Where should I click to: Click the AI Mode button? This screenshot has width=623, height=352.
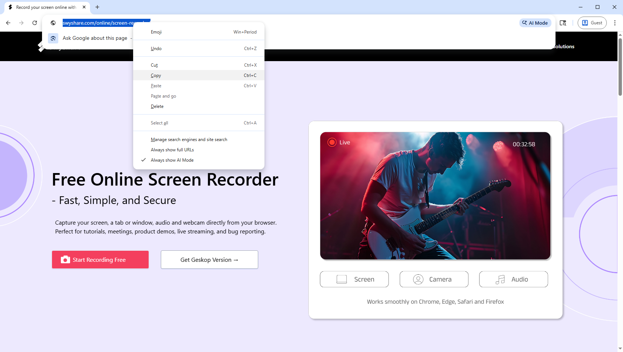[535, 23]
